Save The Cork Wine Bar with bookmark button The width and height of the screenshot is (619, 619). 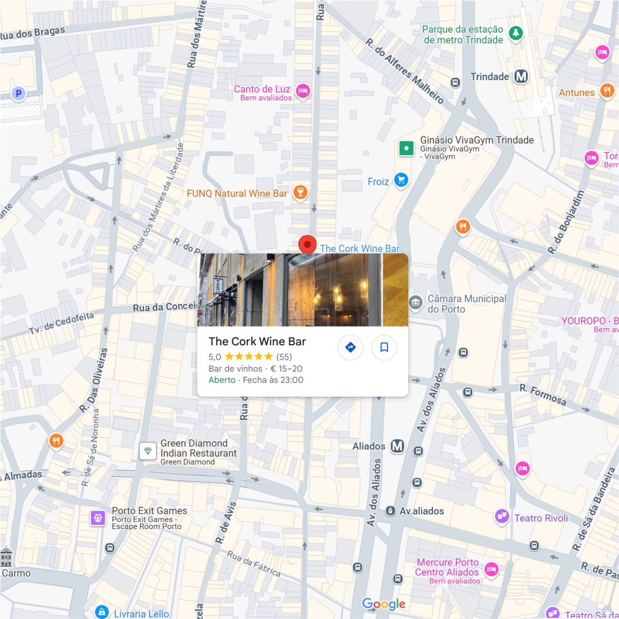pos(384,348)
